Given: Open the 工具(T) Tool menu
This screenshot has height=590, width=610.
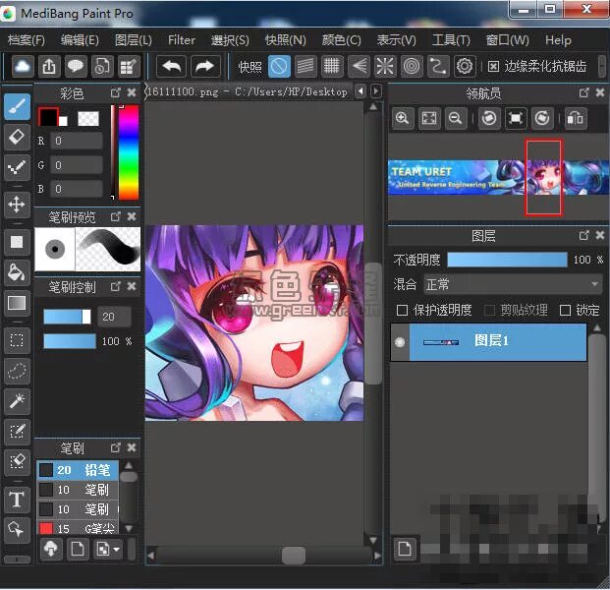Looking at the screenshot, I should click(x=451, y=40).
